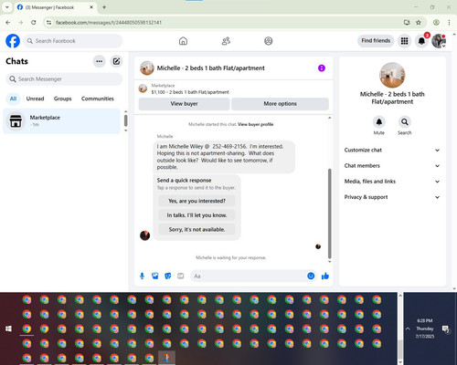The width and height of the screenshot is (457, 365).
Task: Select the Communities chats filter
Action: click(x=98, y=99)
